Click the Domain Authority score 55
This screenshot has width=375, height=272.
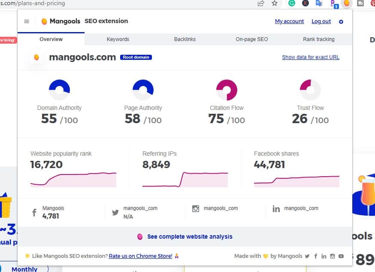coord(49,119)
